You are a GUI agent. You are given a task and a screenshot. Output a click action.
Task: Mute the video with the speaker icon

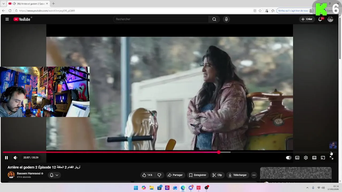click(15, 158)
